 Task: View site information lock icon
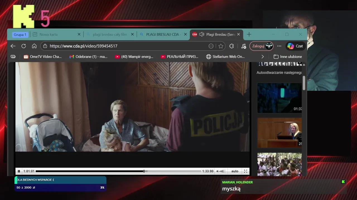45,46
